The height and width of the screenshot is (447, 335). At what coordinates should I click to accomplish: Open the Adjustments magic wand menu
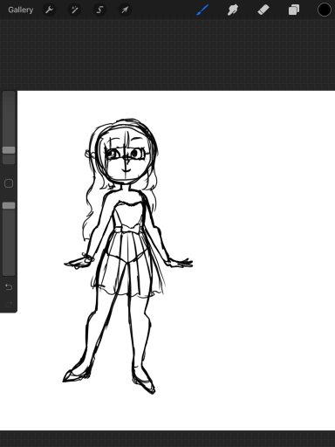coord(74,10)
